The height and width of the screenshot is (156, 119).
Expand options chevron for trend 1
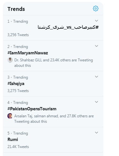[96, 20]
